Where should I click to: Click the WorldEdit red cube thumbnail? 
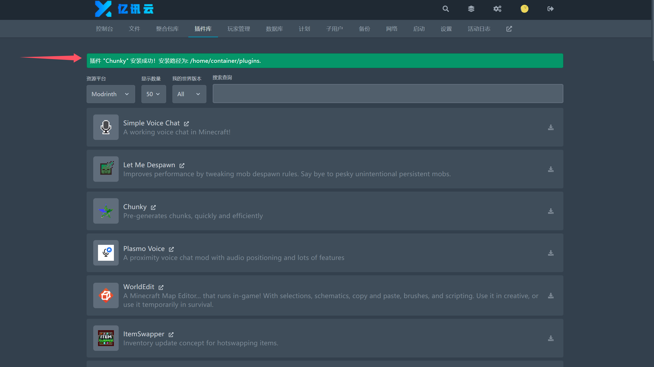pyautogui.click(x=106, y=295)
